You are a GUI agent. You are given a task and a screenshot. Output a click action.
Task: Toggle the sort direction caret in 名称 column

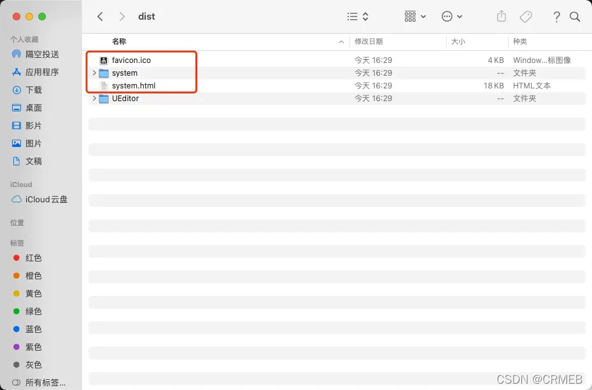pyautogui.click(x=341, y=42)
